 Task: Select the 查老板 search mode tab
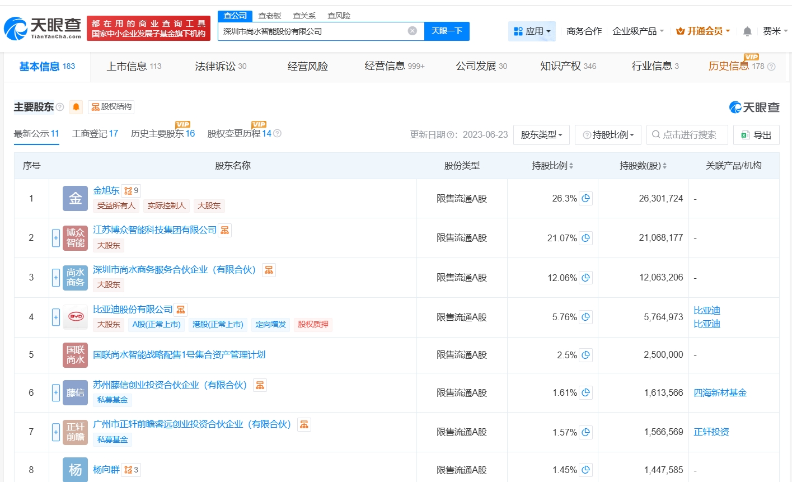(x=270, y=16)
